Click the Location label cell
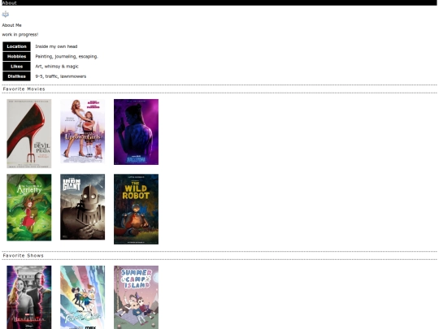 coord(16,46)
